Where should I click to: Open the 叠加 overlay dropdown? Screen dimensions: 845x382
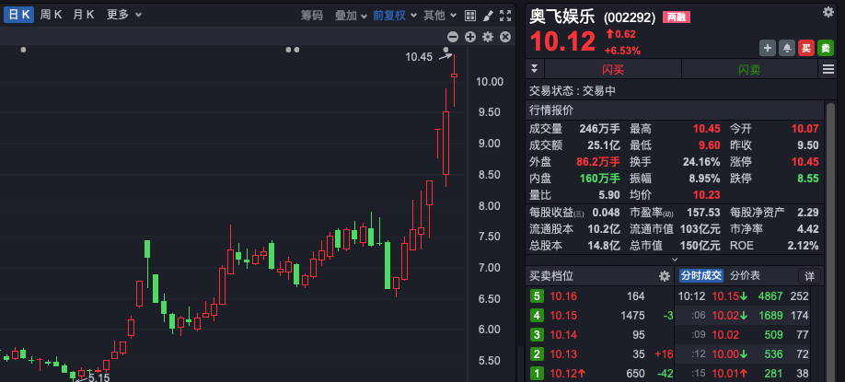point(351,16)
